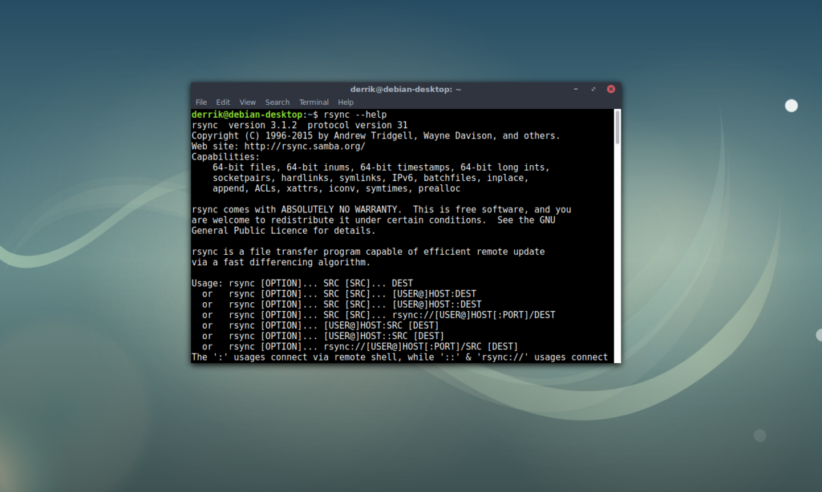Open the Edit menu
Screen dimensions: 822x492
coord(223,102)
